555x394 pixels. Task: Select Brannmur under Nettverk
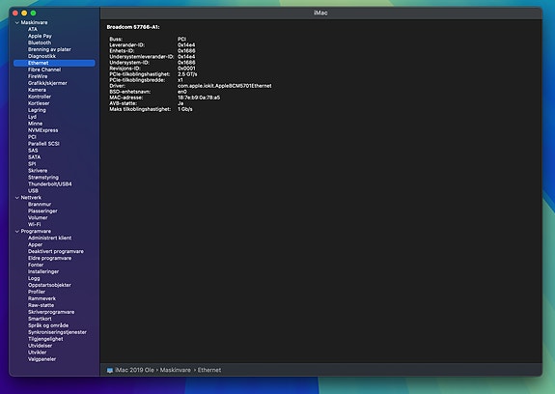click(x=40, y=205)
